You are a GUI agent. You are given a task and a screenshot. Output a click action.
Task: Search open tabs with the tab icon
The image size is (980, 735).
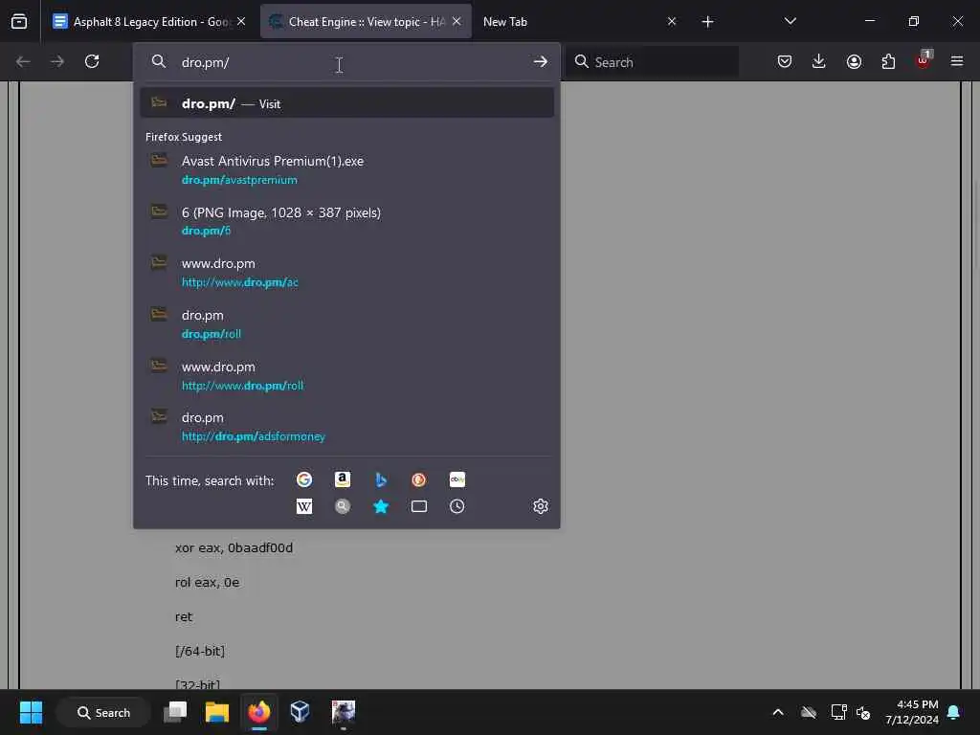point(419,506)
